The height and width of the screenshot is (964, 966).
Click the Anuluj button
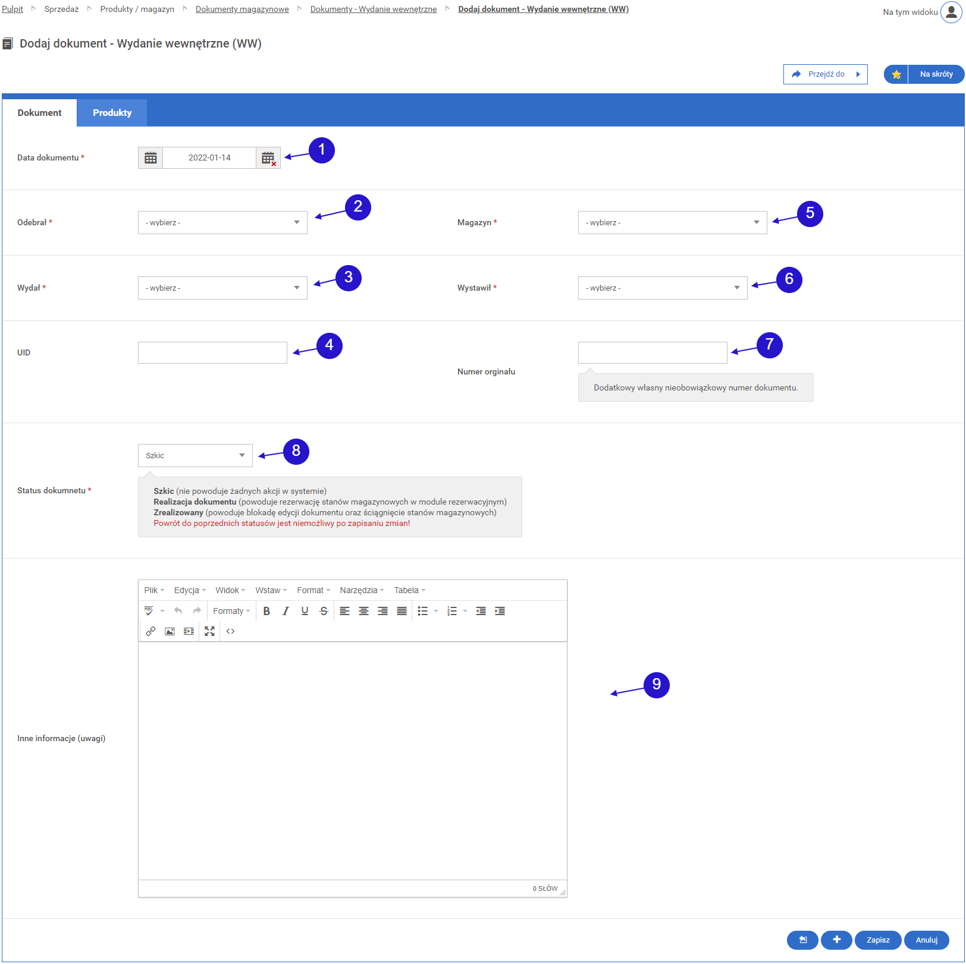pos(927,940)
